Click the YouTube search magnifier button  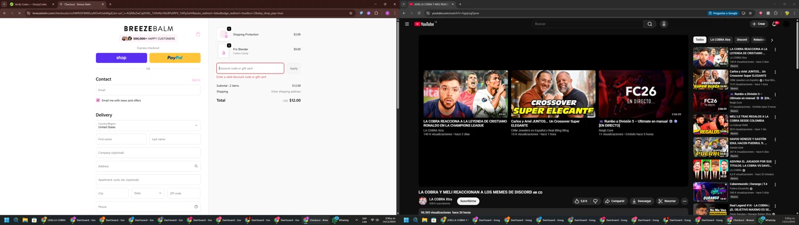[x=649, y=24]
